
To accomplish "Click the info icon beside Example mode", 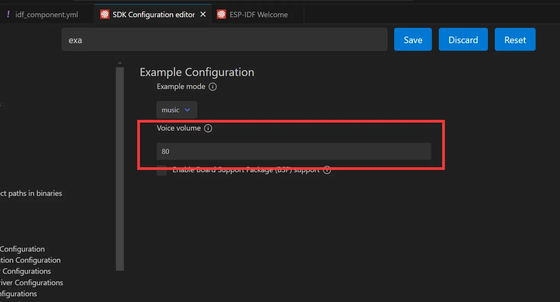I will point(212,87).
